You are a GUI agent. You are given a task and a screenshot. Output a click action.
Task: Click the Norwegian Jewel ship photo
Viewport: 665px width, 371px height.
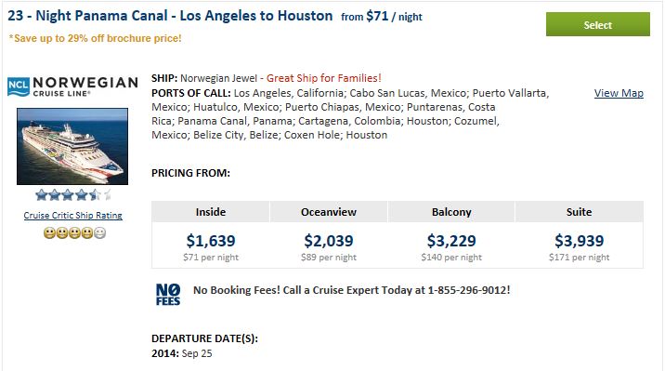[72, 146]
